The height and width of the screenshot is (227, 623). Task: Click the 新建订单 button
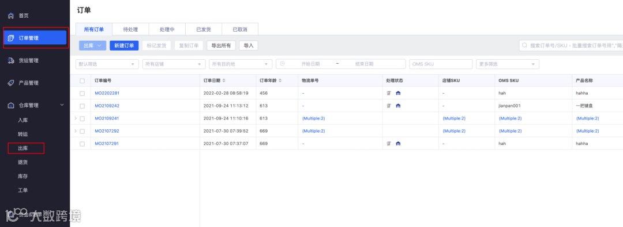click(x=124, y=45)
